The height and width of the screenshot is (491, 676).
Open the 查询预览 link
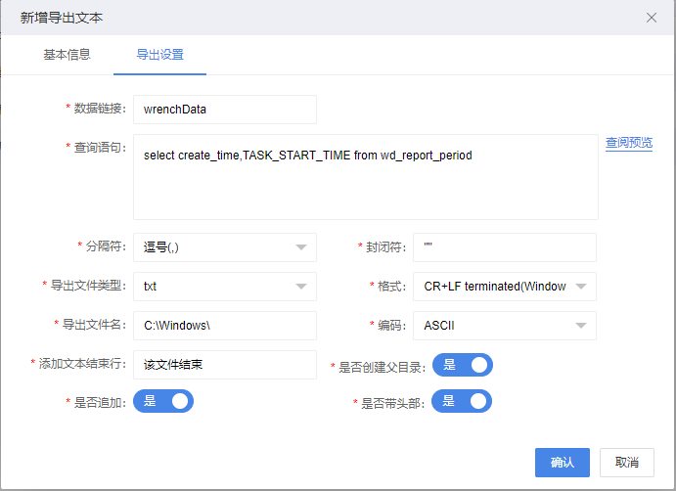[628, 143]
